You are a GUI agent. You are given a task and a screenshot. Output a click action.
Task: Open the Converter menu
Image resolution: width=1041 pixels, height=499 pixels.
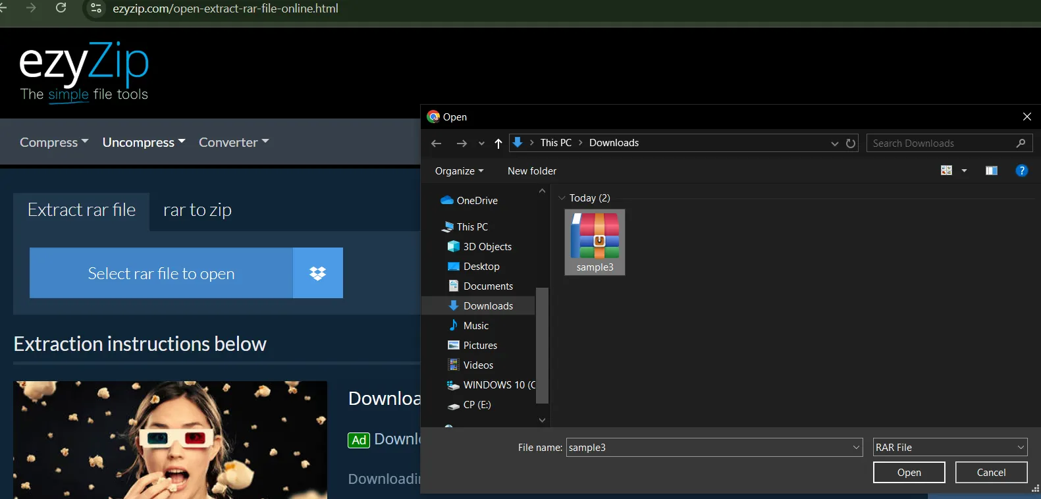tap(234, 142)
